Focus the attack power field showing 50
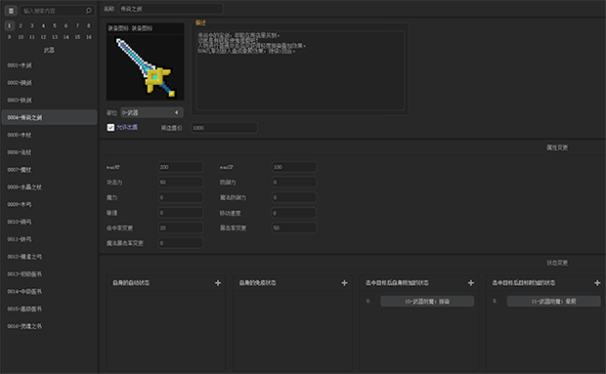 tap(181, 183)
